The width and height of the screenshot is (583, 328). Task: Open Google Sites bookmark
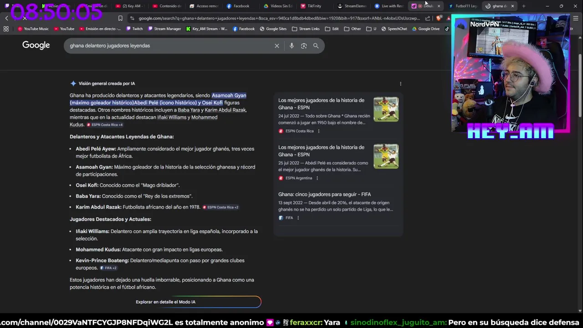click(x=273, y=29)
